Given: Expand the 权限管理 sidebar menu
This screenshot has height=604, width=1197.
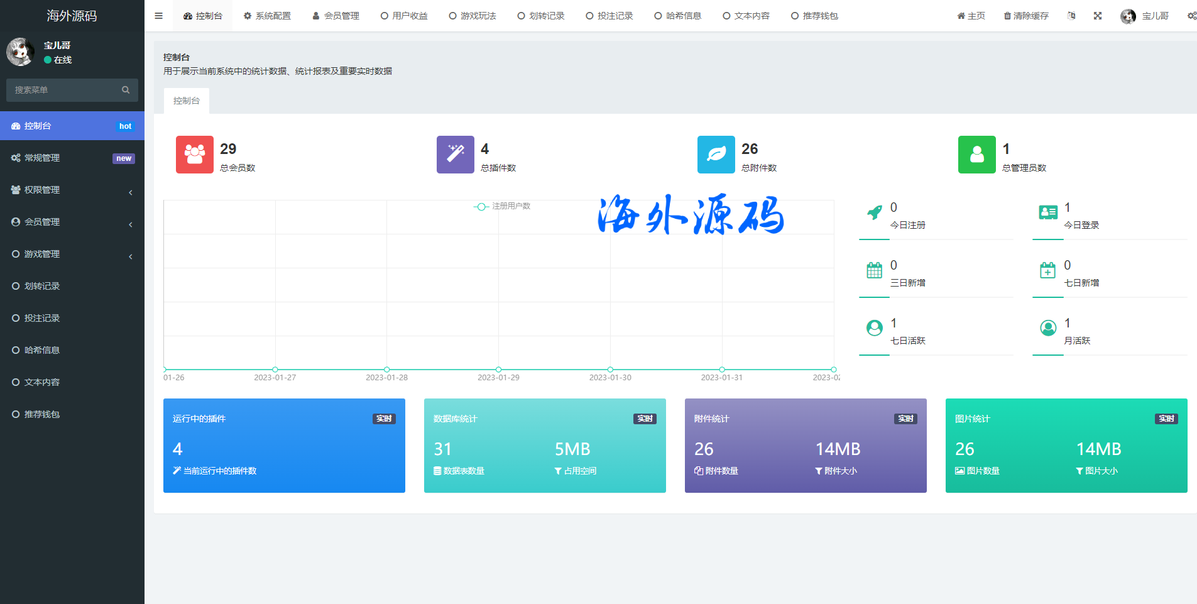Looking at the screenshot, I should coord(72,190).
